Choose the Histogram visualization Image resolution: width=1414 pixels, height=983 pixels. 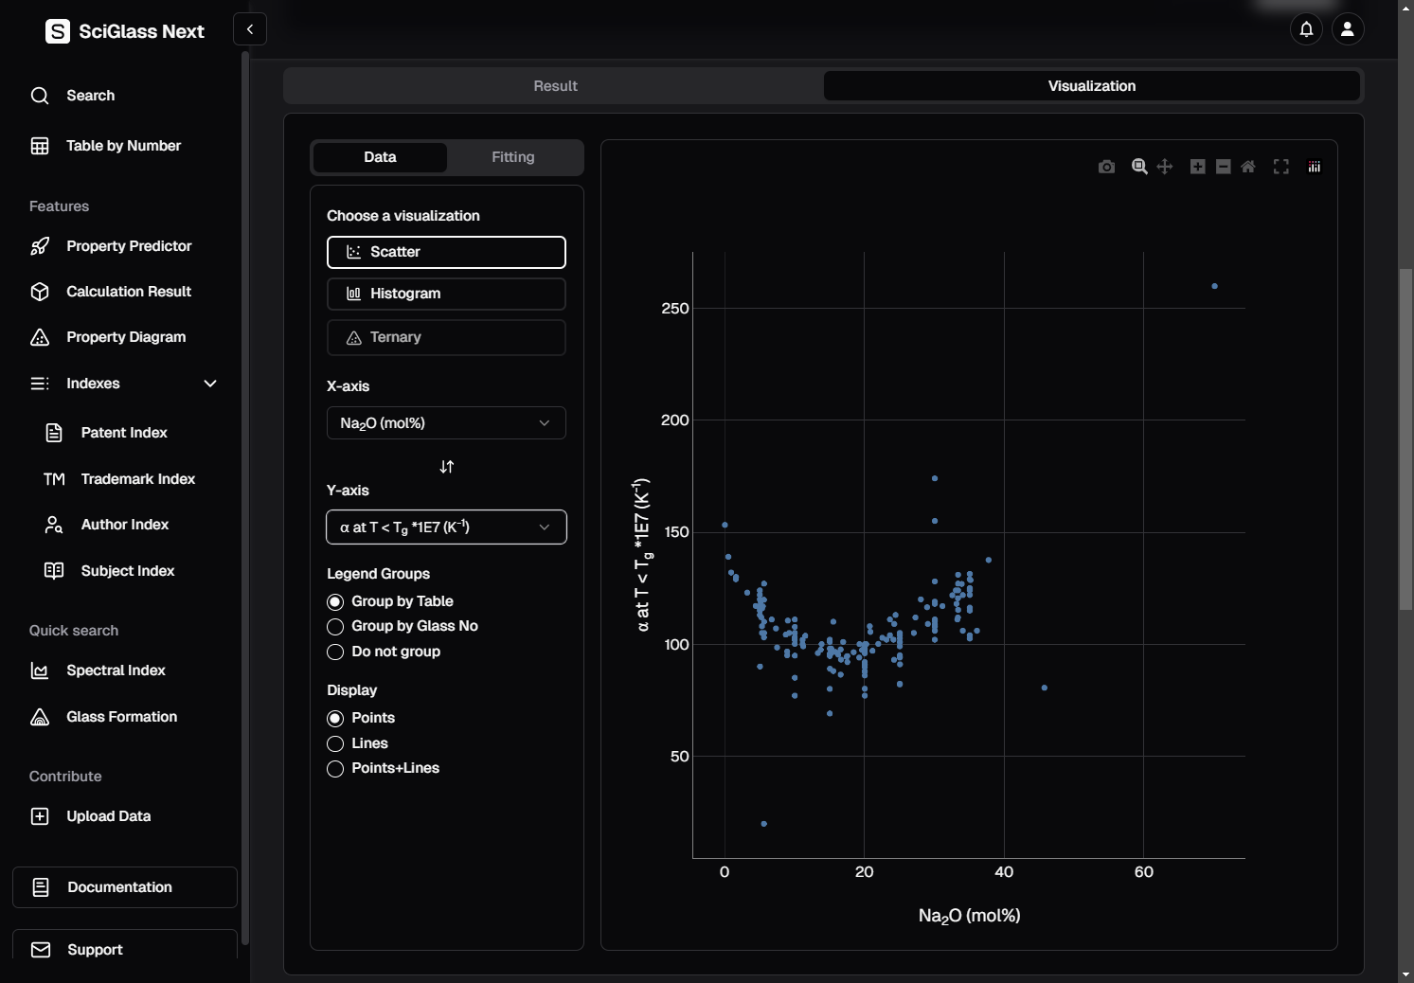[x=446, y=294]
